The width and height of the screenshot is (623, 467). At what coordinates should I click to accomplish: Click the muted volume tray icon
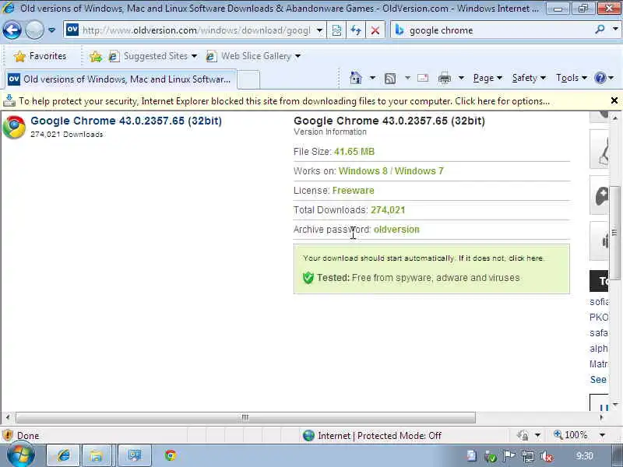coord(547,456)
